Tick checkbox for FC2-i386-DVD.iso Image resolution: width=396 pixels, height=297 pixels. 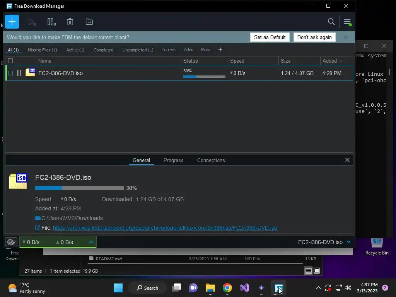[10, 73]
